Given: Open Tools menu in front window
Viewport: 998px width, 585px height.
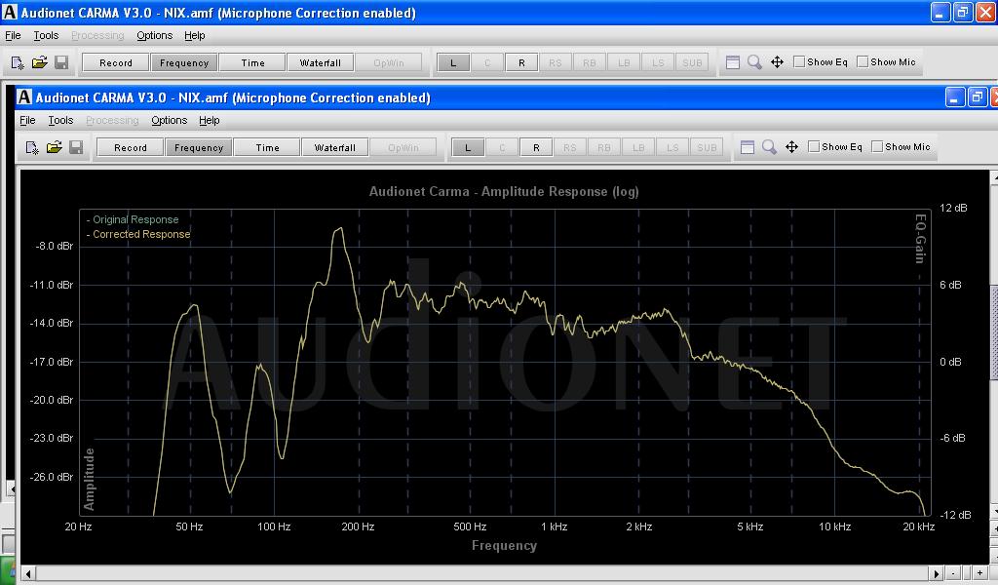Looking at the screenshot, I should 60,120.
